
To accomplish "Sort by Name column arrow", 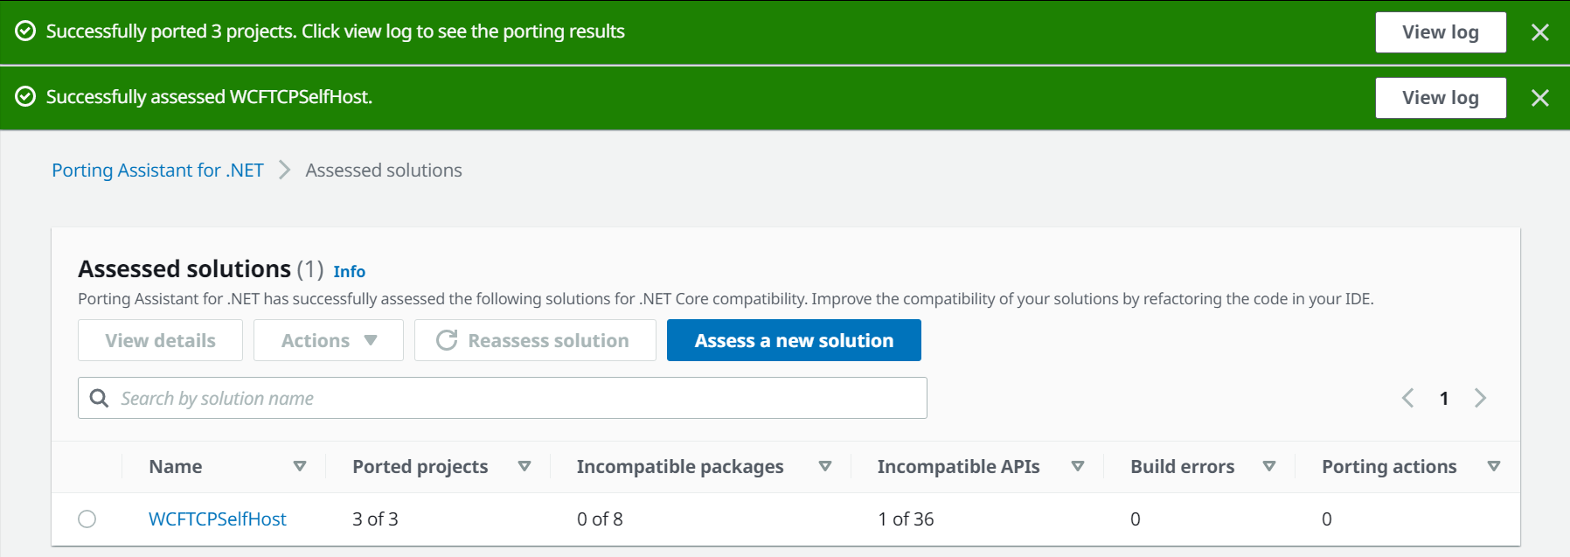I will 300,466.
